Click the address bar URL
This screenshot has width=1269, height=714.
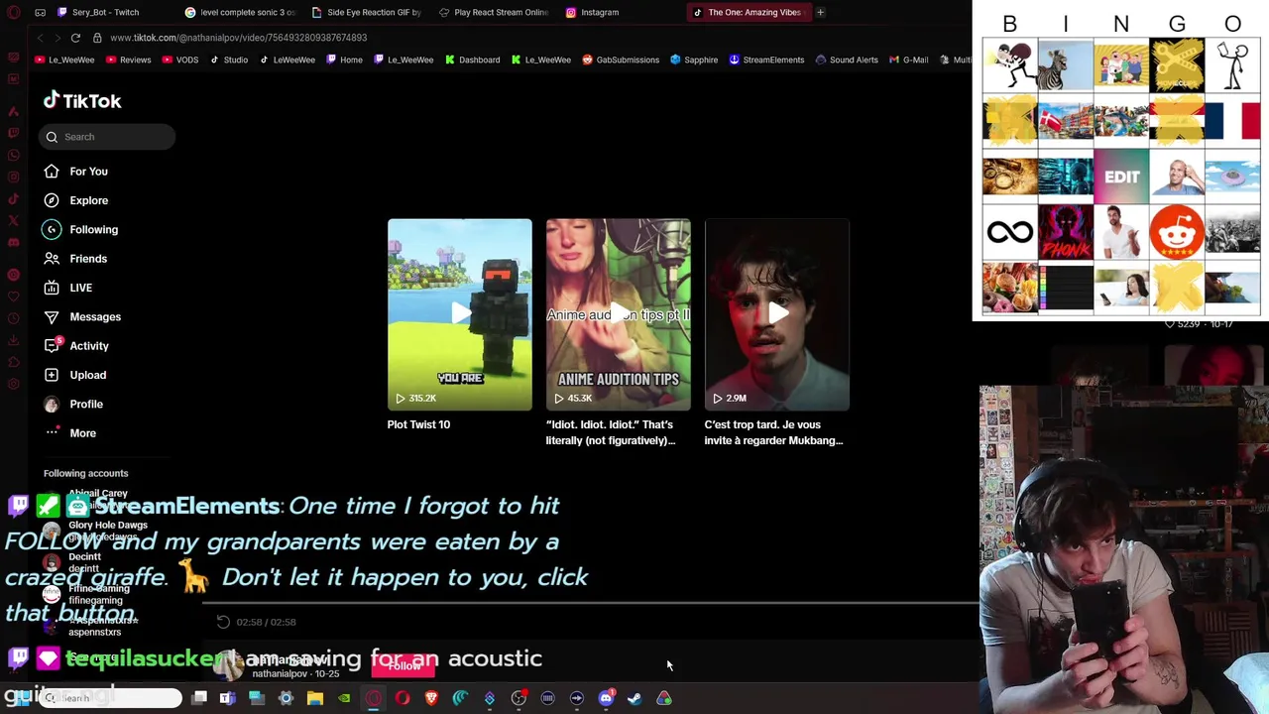click(239, 38)
